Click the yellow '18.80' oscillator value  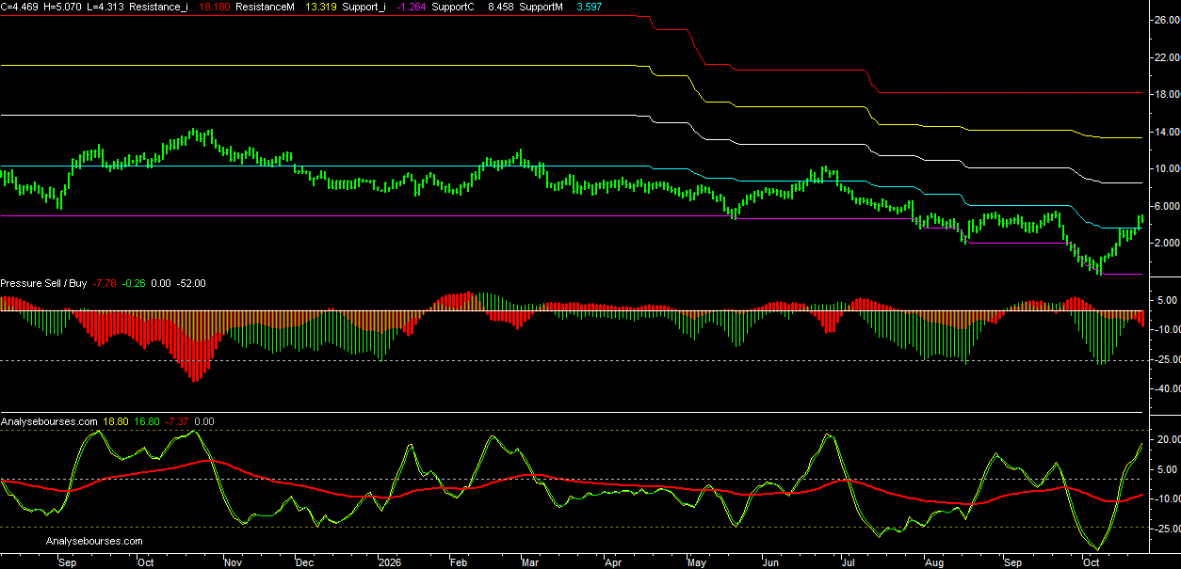pyautogui.click(x=116, y=422)
